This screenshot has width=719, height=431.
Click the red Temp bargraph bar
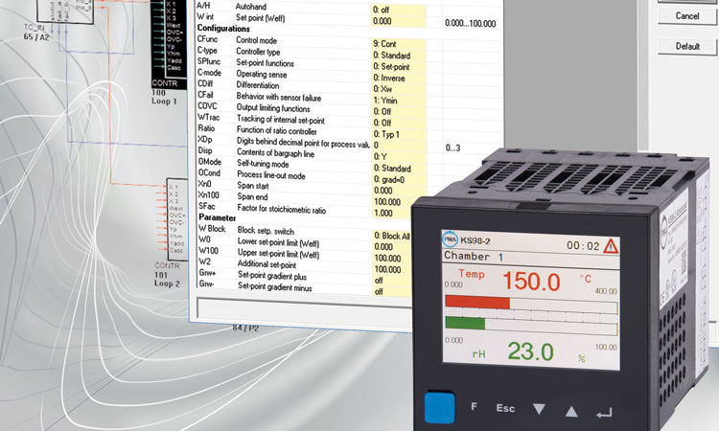coord(475,304)
